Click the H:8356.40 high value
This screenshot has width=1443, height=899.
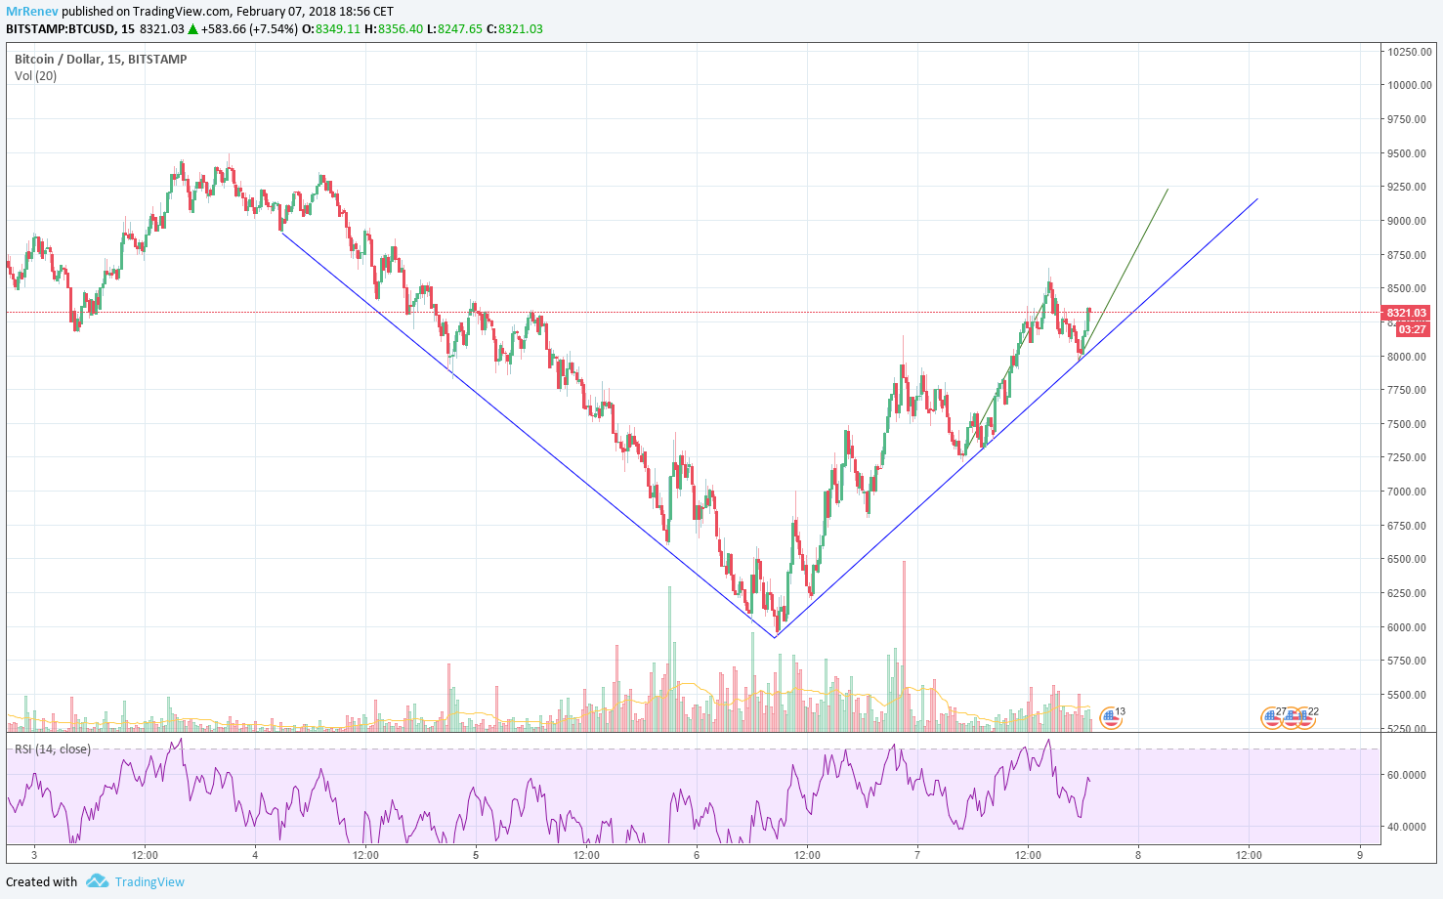coord(394,28)
